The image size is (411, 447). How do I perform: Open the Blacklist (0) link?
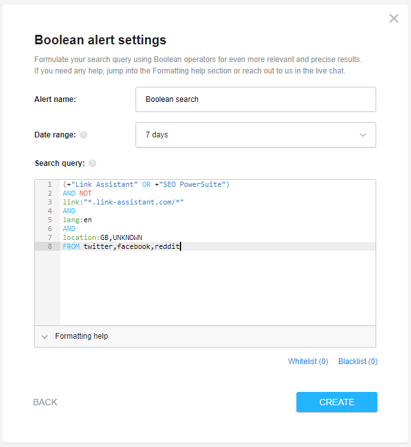point(358,362)
